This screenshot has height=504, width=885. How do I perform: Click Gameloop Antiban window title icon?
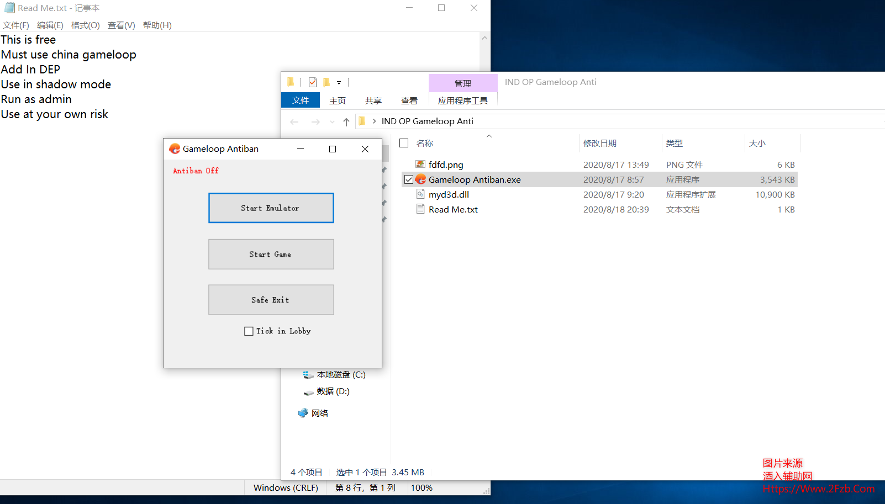pyautogui.click(x=175, y=148)
